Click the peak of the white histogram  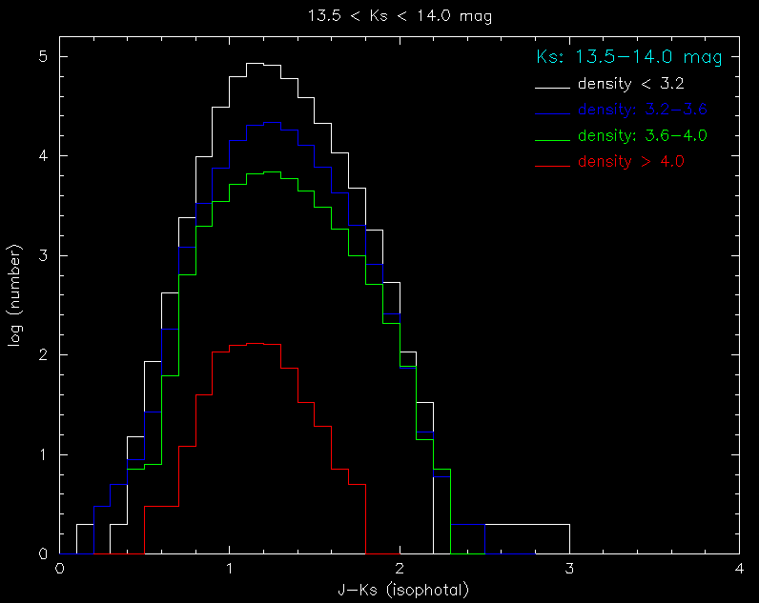pyautogui.click(x=255, y=64)
